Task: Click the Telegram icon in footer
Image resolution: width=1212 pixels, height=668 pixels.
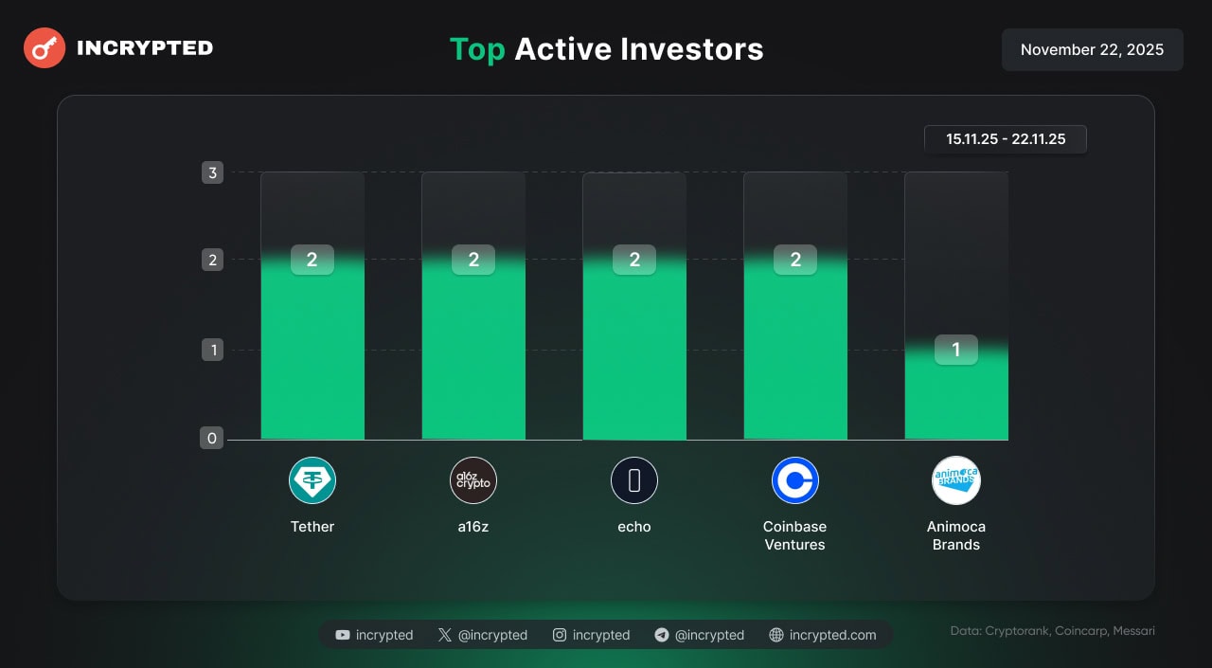Action: click(662, 635)
